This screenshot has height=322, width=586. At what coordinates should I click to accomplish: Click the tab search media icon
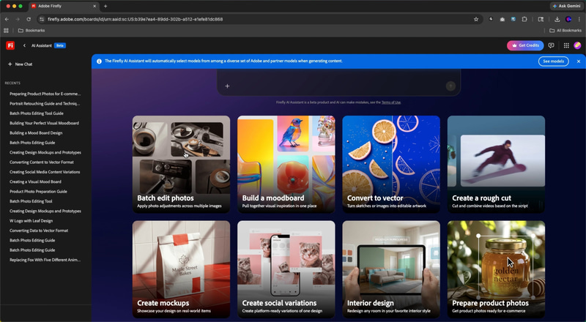point(541,20)
